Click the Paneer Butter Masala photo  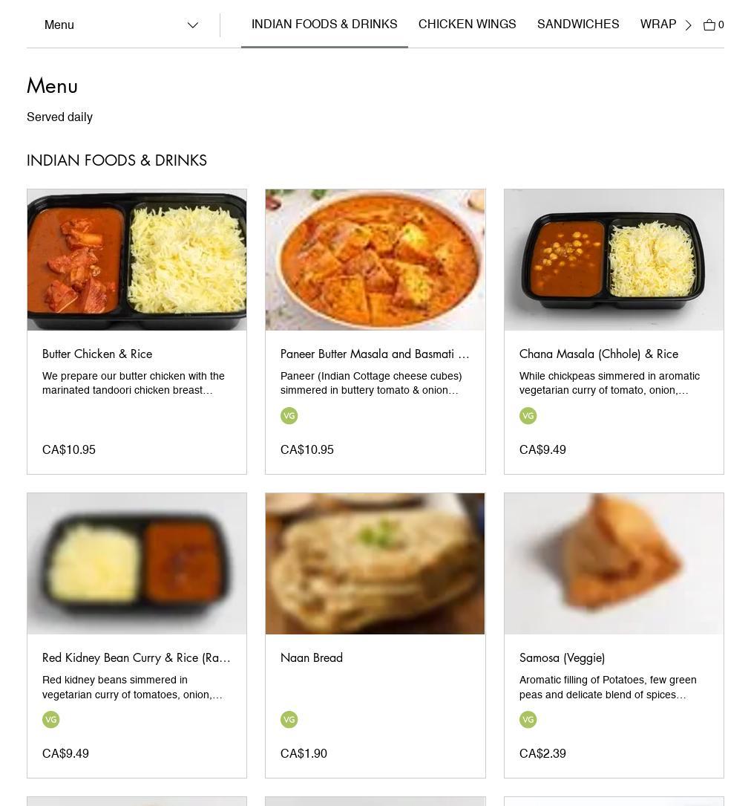tap(375, 260)
